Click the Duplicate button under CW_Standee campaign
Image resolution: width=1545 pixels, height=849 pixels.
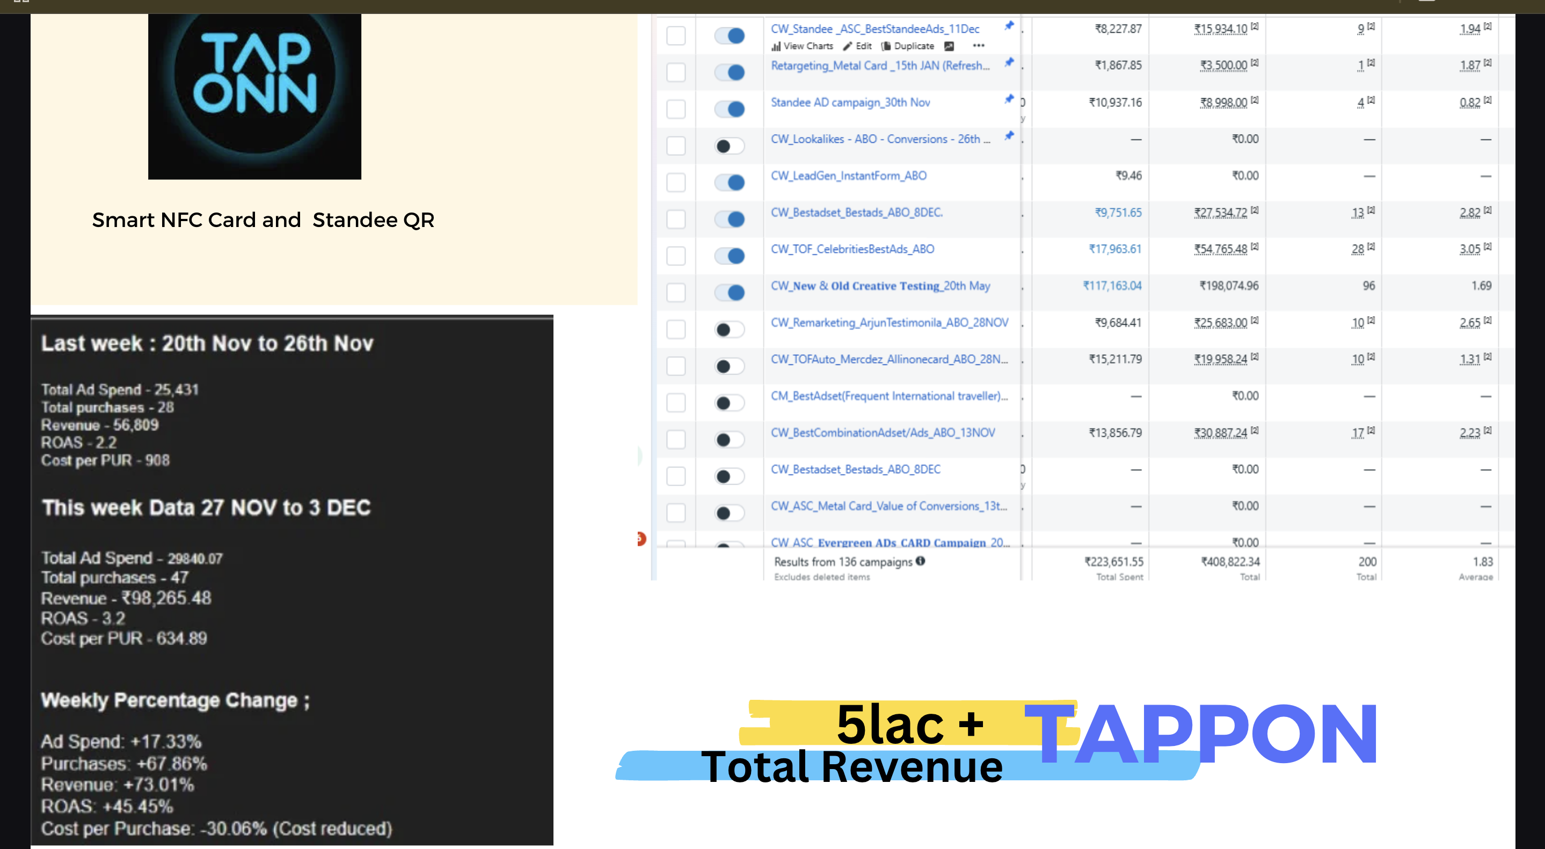click(907, 46)
